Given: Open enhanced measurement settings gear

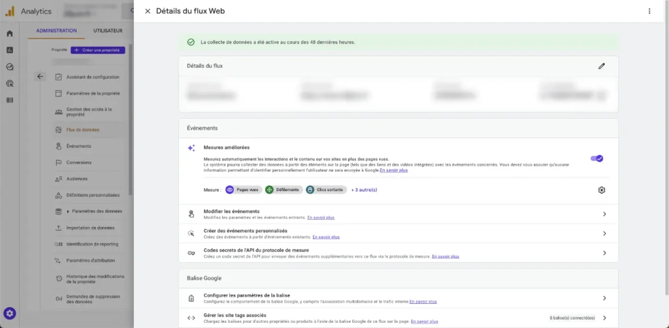Looking at the screenshot, I should [x=602, y=190].
